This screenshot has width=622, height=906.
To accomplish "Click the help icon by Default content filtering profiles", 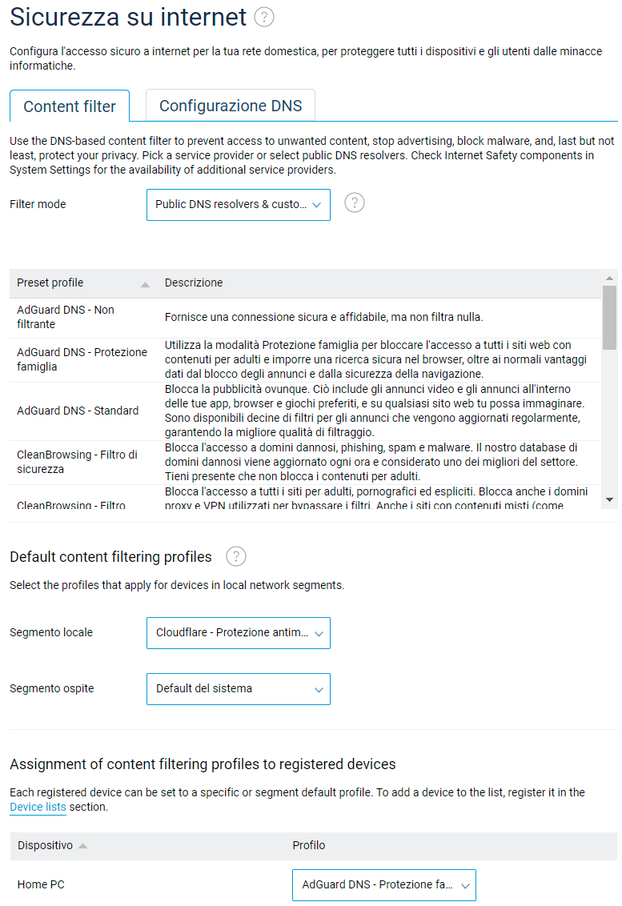I will pos(236,556).
